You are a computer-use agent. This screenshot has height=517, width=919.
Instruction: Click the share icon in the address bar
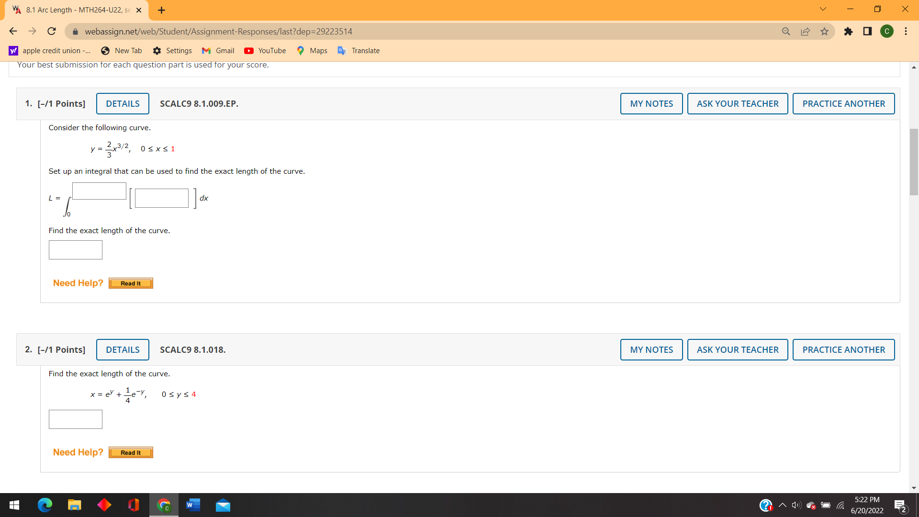[x=805, y=31]
